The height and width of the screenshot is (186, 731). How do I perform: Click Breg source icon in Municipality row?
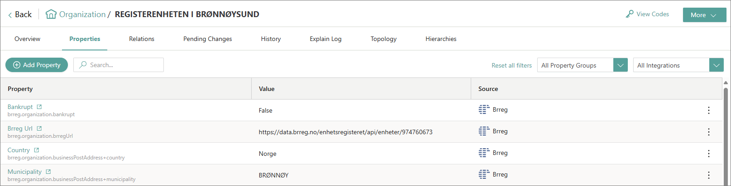coord(484,174)
